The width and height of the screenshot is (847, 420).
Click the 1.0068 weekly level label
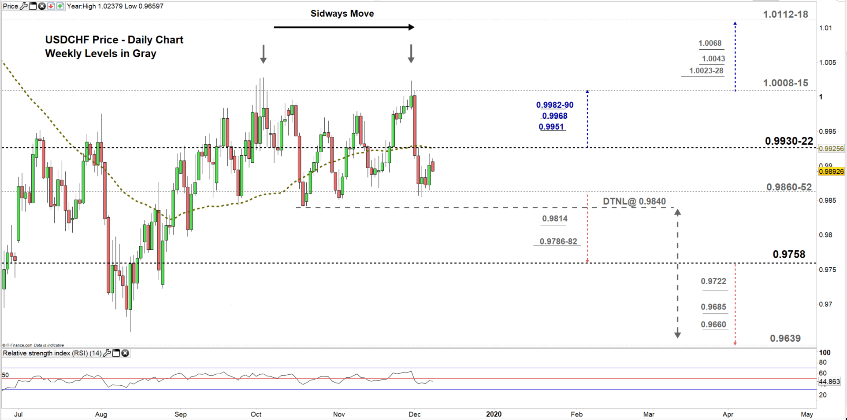[x=710, y=43]
